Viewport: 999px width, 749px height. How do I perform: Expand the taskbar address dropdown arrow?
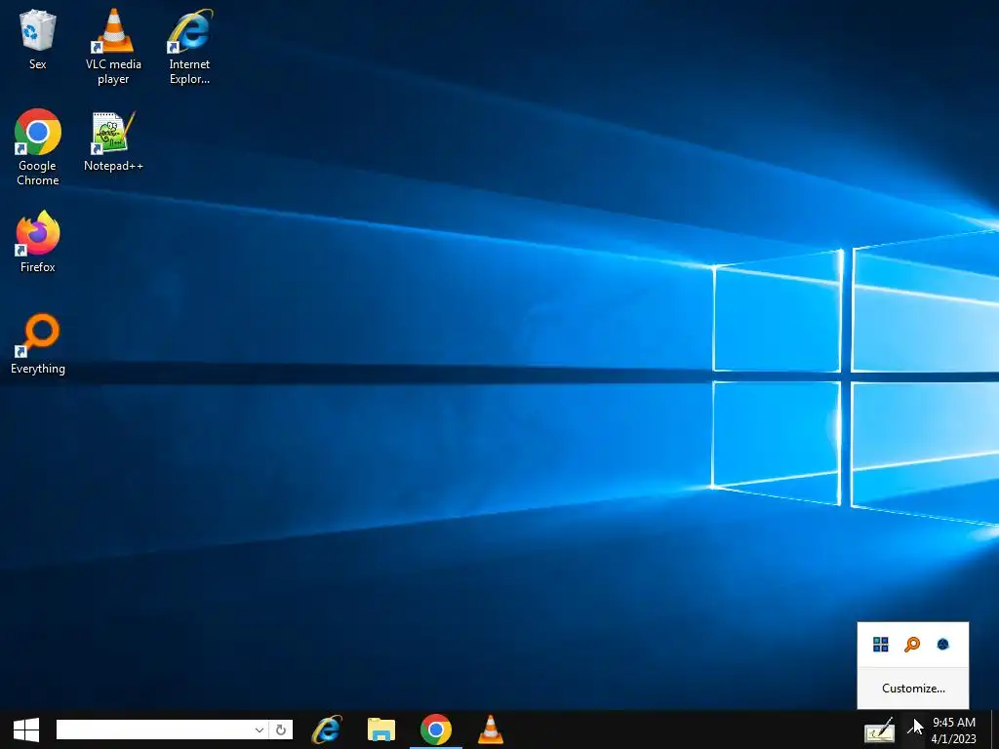tap(260, 729)
